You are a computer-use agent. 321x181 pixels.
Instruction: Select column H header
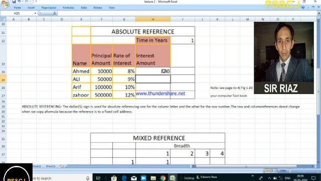153,19
